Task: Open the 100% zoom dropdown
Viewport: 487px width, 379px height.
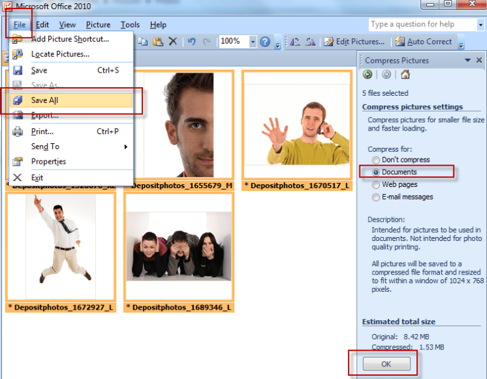Action: coord(253,42)
